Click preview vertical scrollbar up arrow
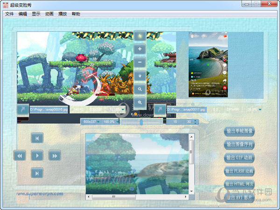Screen dimensions: 280x210 [x=191, y=137]
